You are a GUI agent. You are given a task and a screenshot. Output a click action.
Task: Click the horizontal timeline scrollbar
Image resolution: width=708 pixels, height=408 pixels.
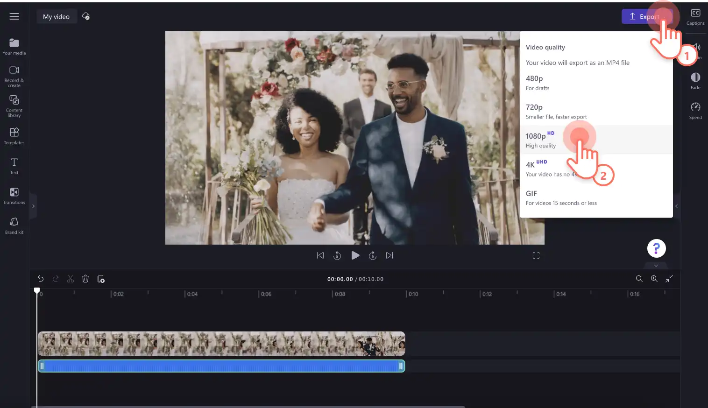(x=248, y=407)
